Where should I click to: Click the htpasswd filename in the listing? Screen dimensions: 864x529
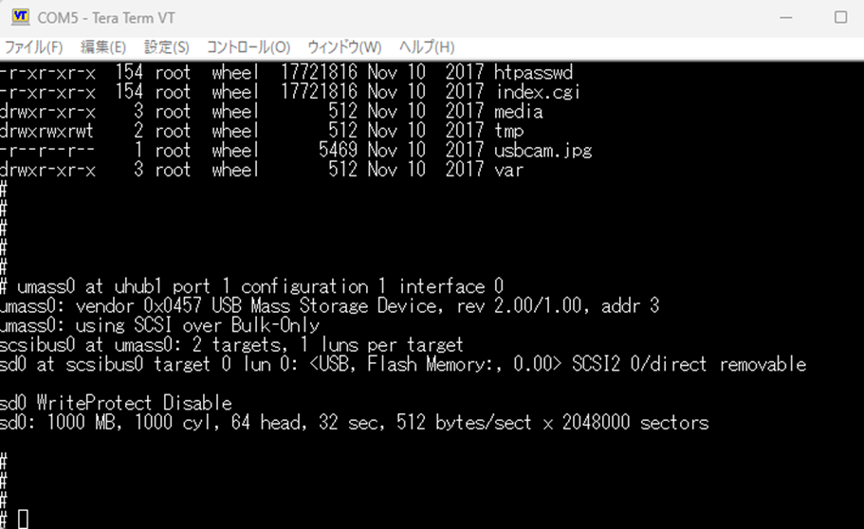[x=534, y=72]
